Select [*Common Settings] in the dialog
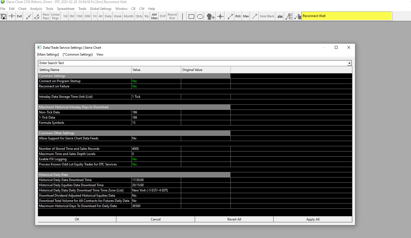The height and width of the screenshot is (238, 411). click(x=78, y=55)
